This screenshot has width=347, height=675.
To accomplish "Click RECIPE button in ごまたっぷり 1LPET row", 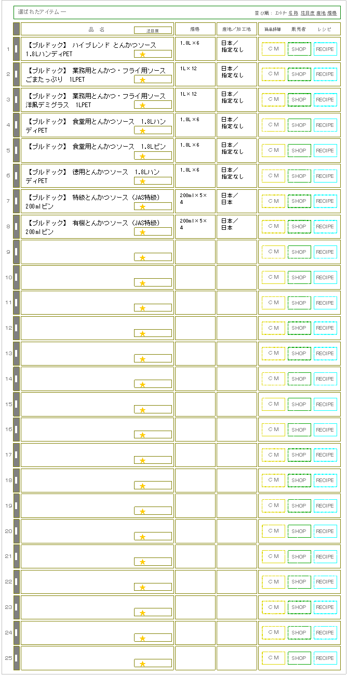I will pos(325,74).
